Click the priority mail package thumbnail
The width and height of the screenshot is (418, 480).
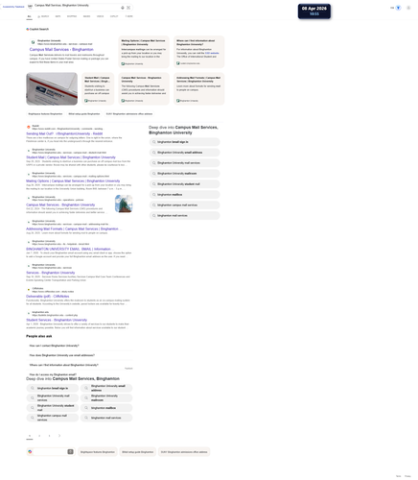(x=52, y=88)
